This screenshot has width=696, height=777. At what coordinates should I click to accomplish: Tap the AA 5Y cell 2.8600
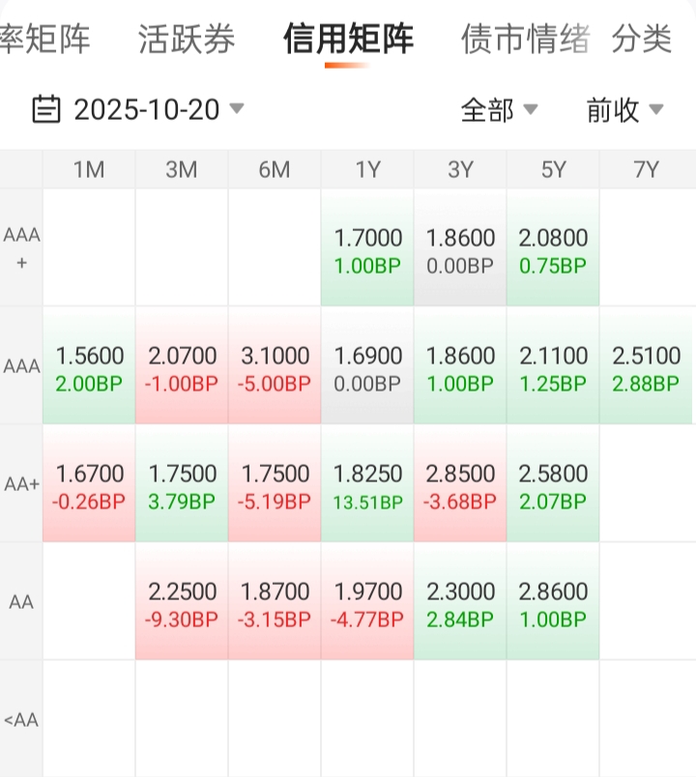pyautogui.click(x=553, y=602)
